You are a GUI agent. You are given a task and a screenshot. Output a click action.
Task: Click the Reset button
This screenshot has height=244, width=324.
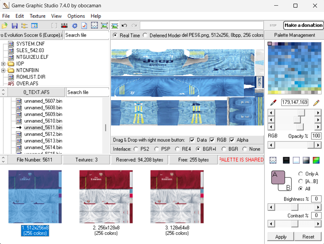pos(308,237)
